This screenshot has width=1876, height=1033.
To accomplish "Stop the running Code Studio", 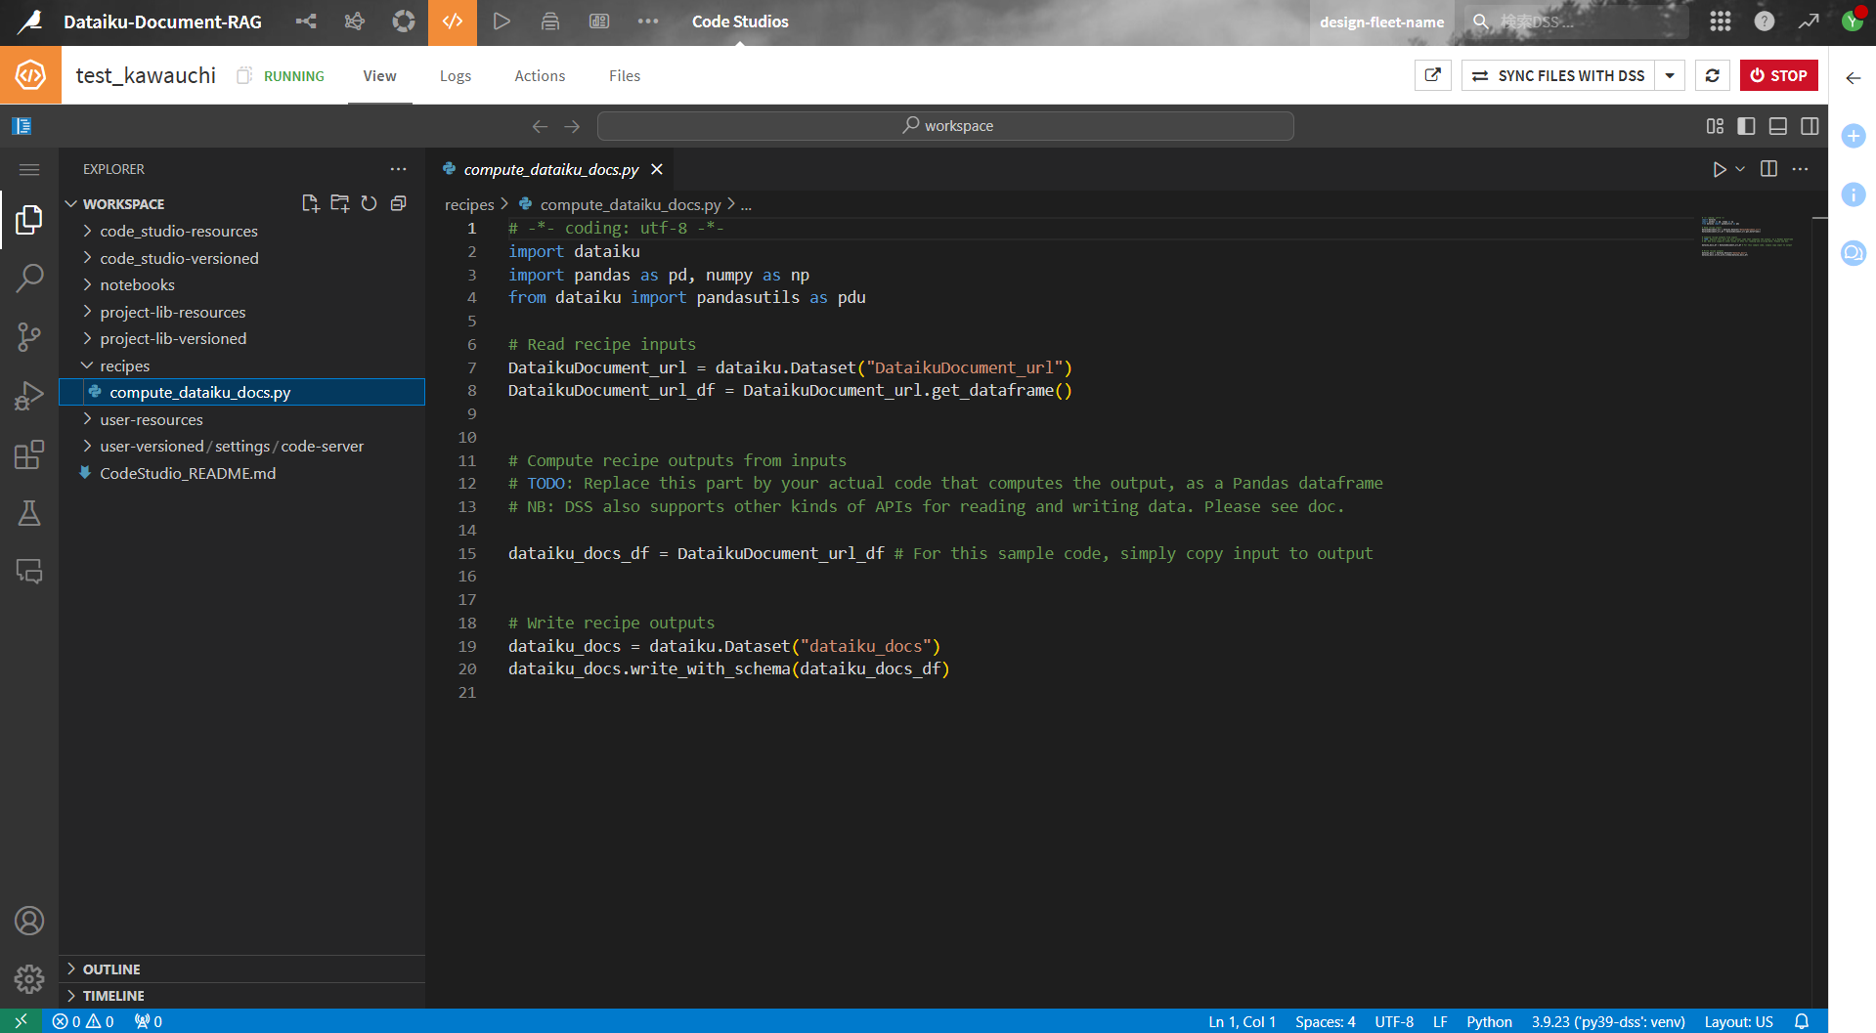I will coord(1778,75).
